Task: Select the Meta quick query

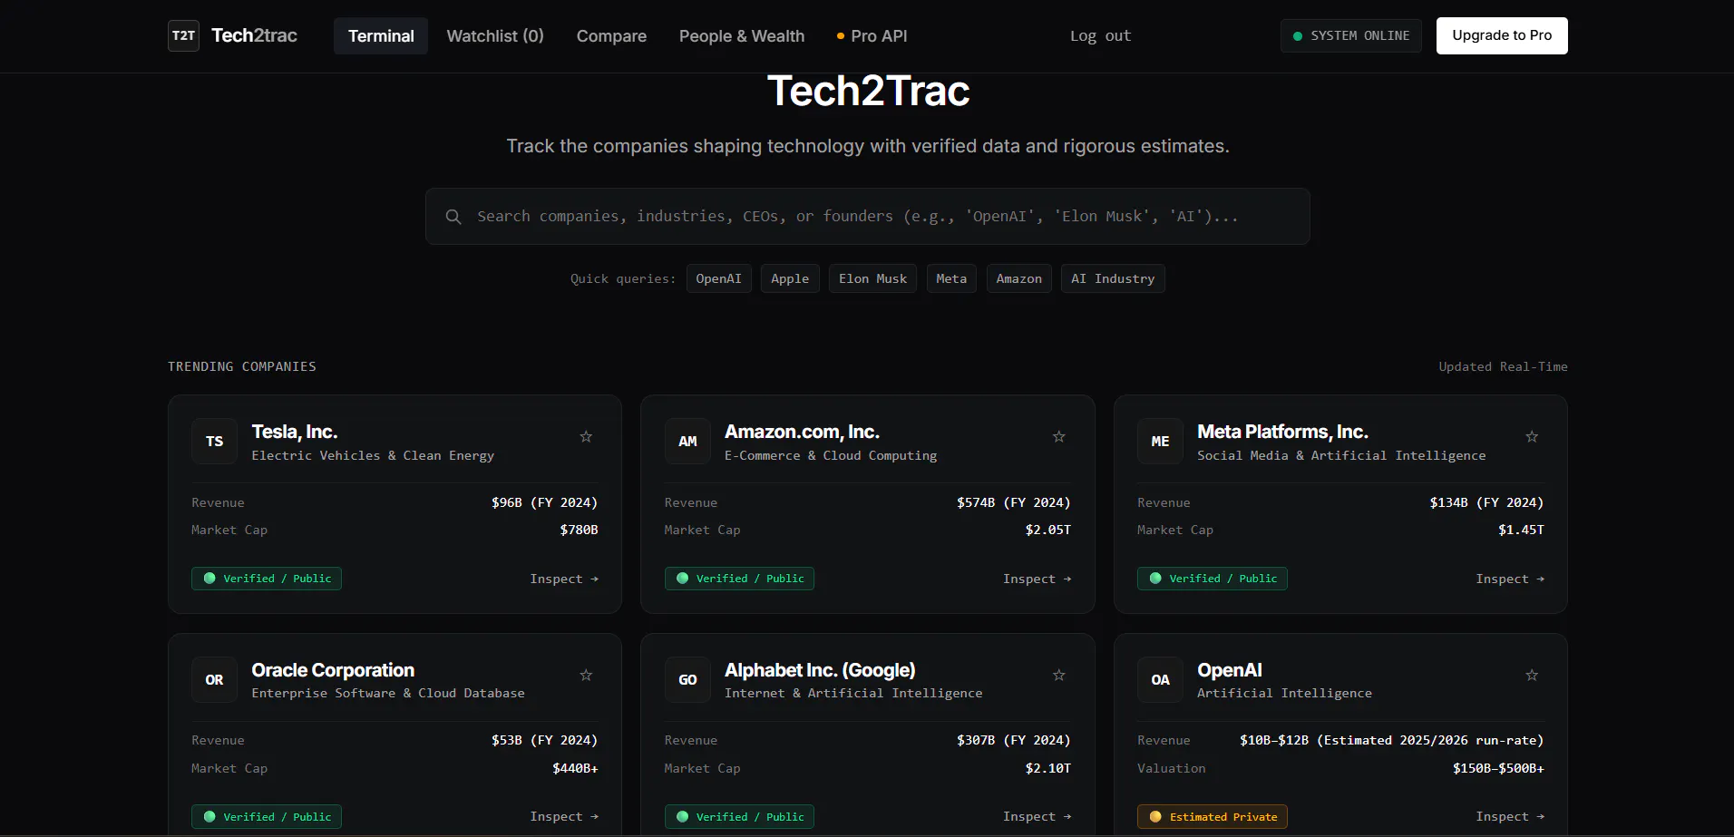Action: [x=951, y=278]
